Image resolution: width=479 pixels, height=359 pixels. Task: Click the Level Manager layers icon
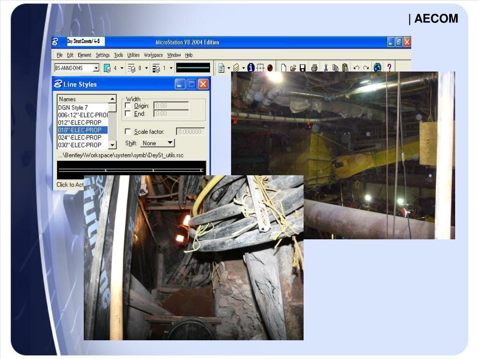(x=236, y=68)
